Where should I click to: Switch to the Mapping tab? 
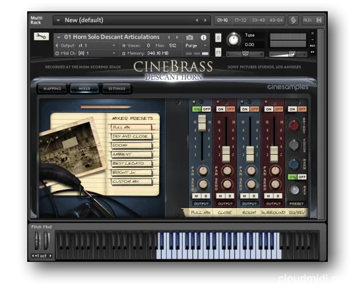click(52, 89)
